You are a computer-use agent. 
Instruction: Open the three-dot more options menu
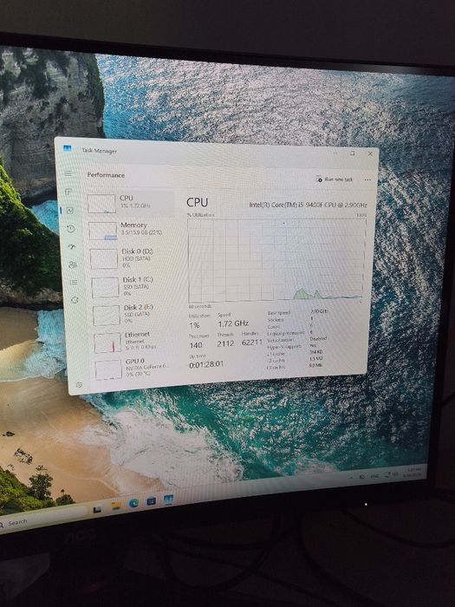pyautogui.click(x=367, y=180)
